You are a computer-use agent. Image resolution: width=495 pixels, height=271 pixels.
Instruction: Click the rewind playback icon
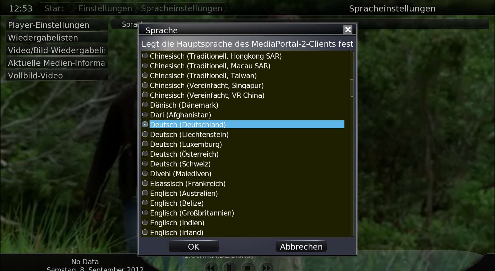click(211, 267)
